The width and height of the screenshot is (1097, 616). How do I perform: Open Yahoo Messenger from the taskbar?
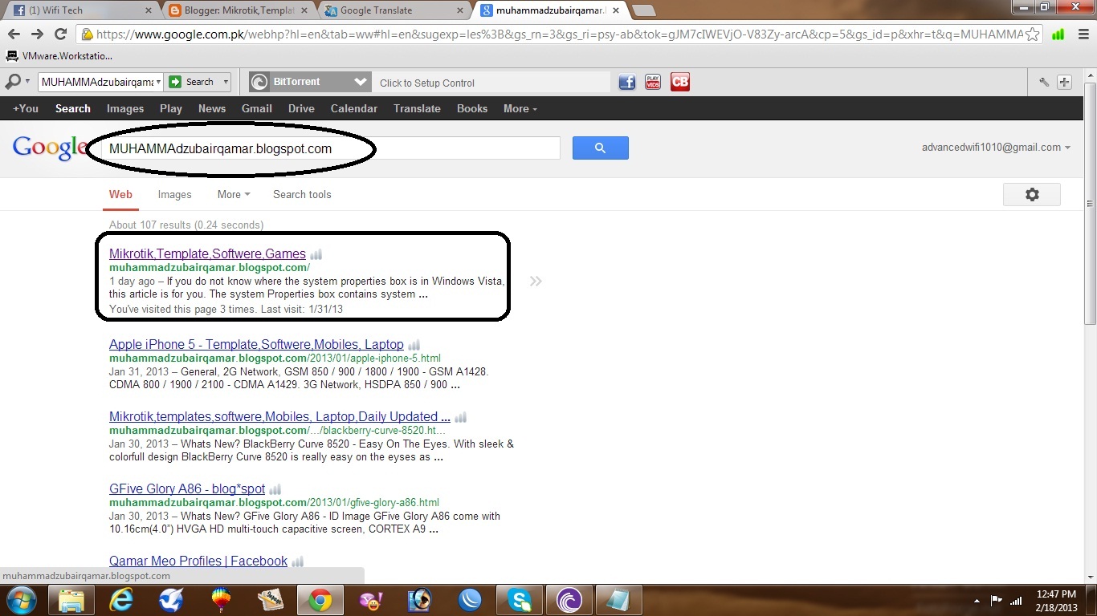coord(370,600)
